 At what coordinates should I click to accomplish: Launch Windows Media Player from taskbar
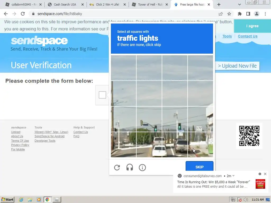click(39, 200)
